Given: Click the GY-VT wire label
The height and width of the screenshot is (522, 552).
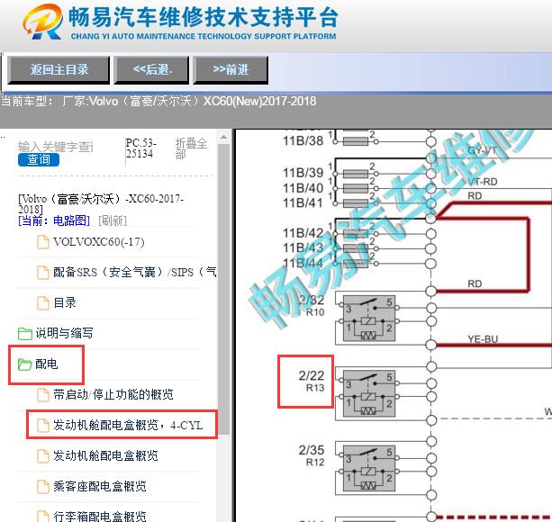Looking at the screenshot, I should (x=483, y=150).
